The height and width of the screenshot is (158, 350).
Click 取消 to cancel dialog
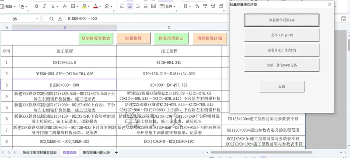[282, 87]
